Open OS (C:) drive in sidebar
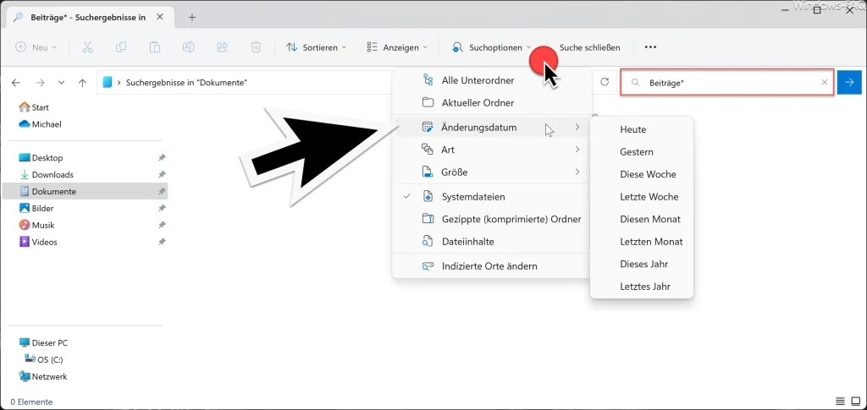The width and height of the screenshot is (867, 410). [45, 360]
